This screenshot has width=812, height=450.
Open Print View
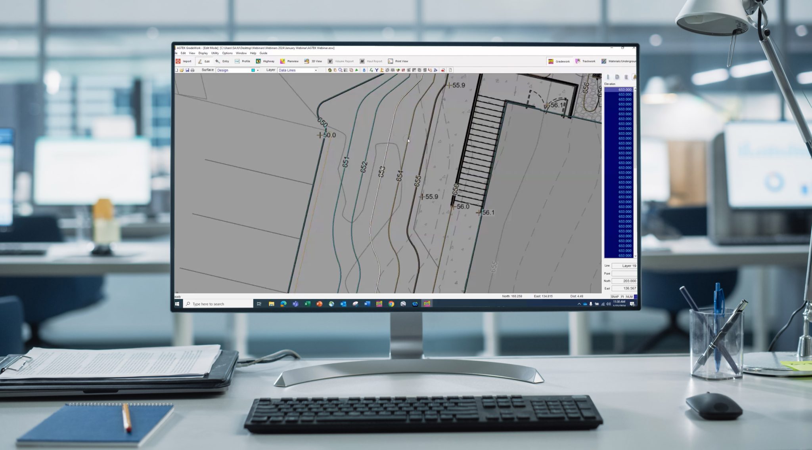coord(398,61)
